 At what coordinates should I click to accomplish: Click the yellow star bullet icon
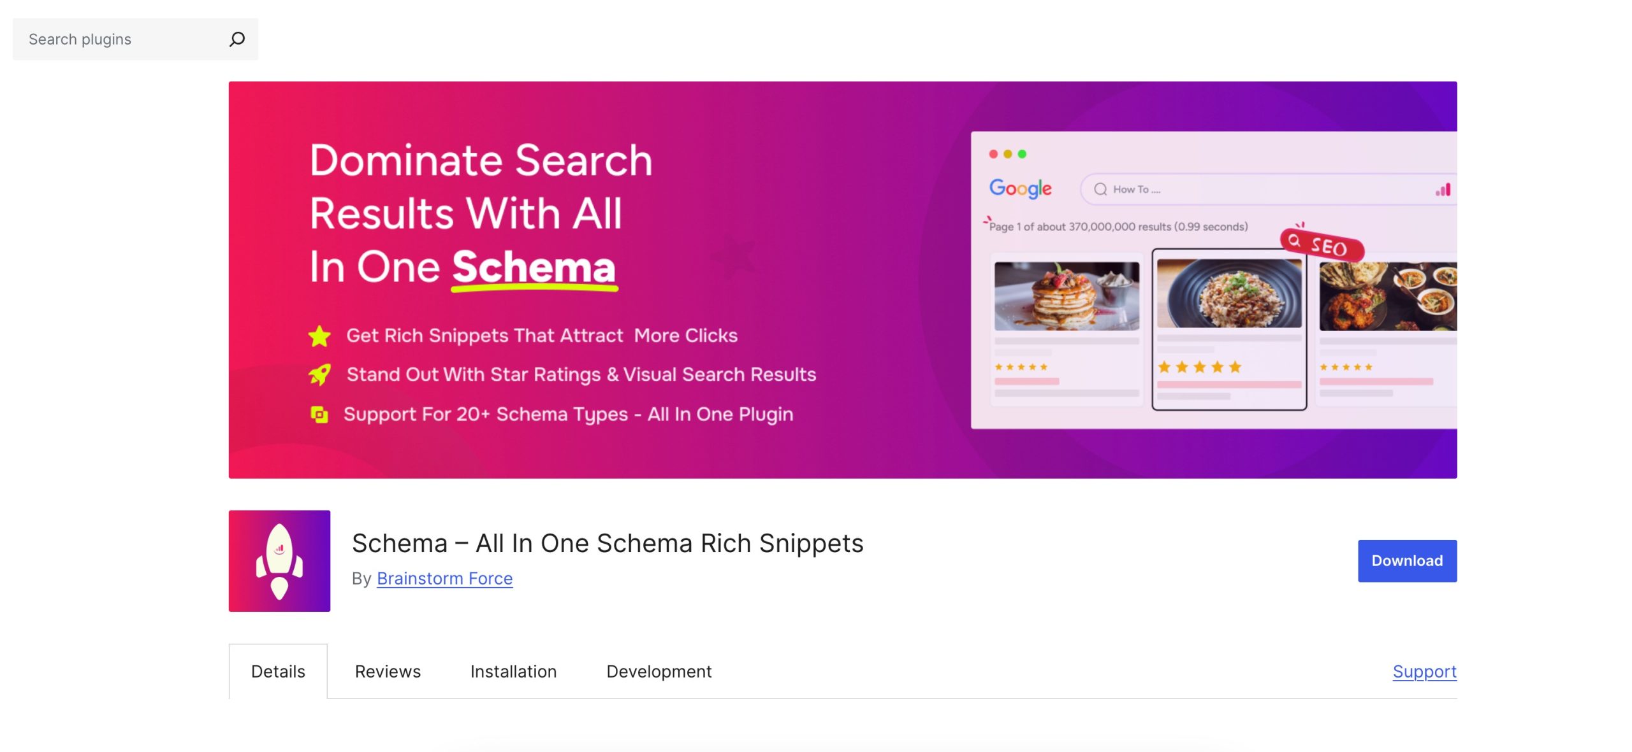[319, 336]
